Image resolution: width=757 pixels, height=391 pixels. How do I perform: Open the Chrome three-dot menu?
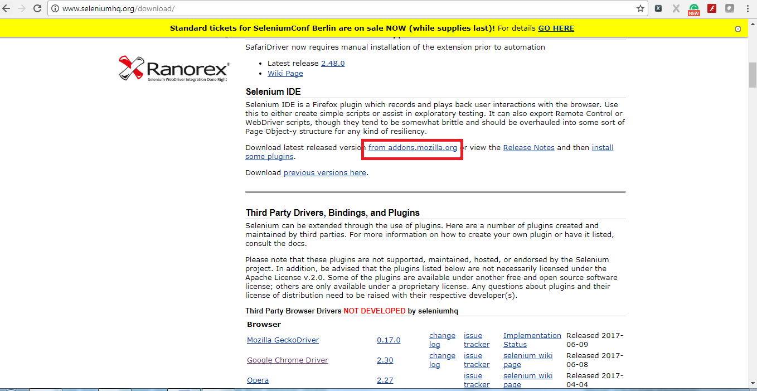(x=748, y=8)
